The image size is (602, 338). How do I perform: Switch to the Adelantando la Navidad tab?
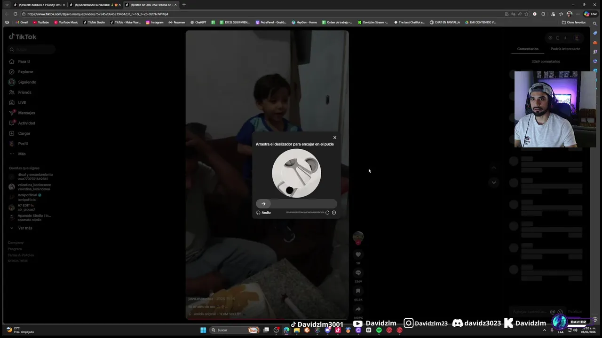(x=94, y=5)
